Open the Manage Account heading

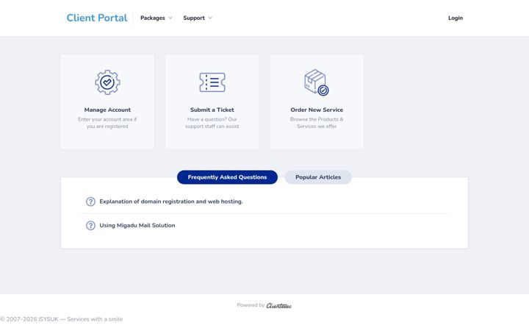coord(107,110)
